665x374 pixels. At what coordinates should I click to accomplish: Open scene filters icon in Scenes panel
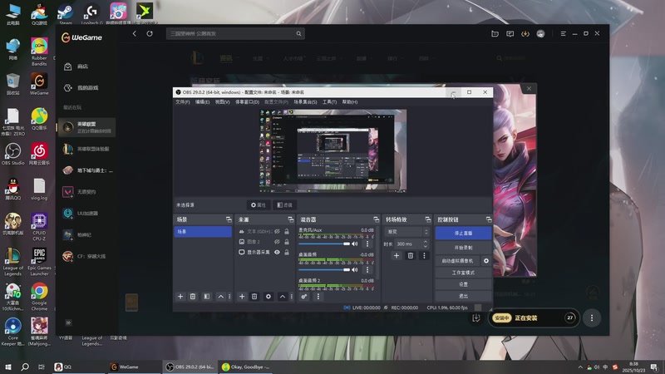point(206,297)
